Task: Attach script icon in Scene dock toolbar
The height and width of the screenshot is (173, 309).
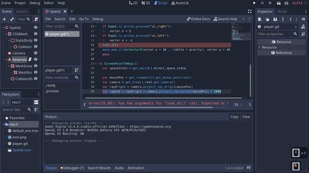Action: point(36,19)
